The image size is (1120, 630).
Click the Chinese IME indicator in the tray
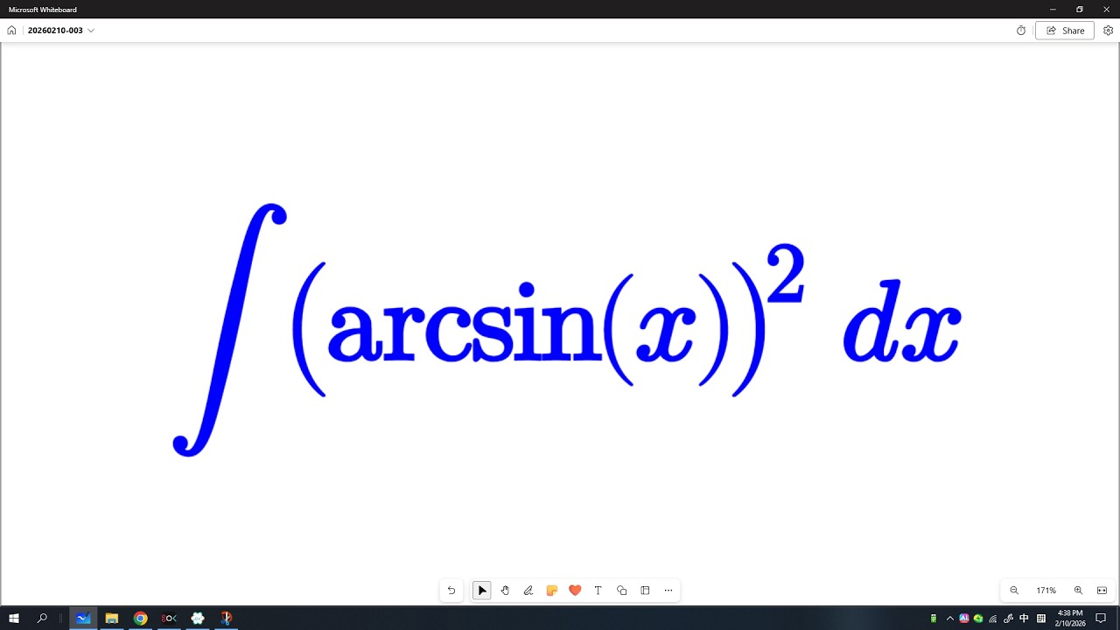point(1024,619)
